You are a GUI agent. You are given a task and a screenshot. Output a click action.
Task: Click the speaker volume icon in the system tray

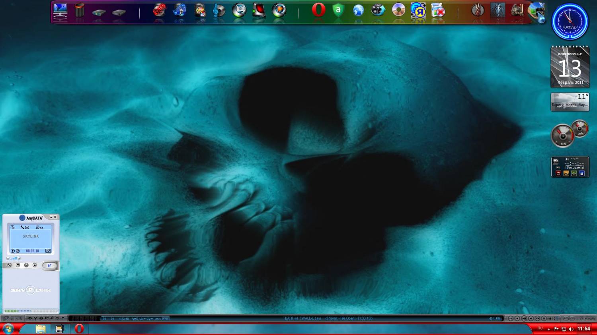[571, 329]
